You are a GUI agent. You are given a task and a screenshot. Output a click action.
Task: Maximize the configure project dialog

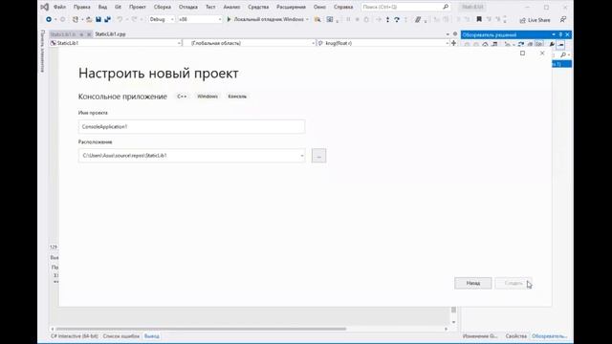[523, 54]
